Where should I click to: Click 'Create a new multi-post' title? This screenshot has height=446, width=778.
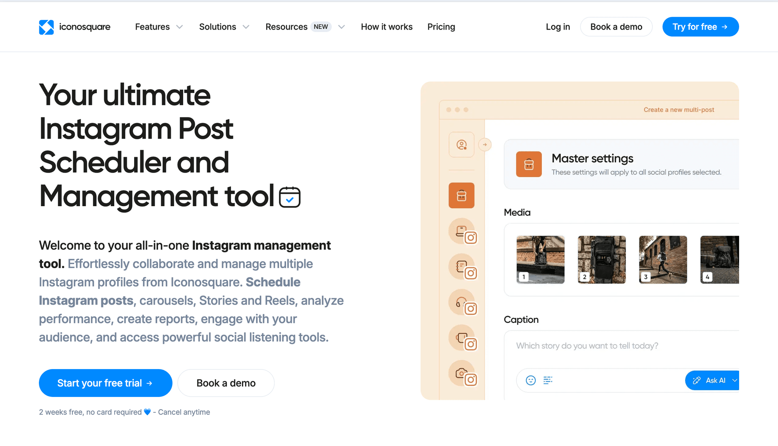click(679, 110)
